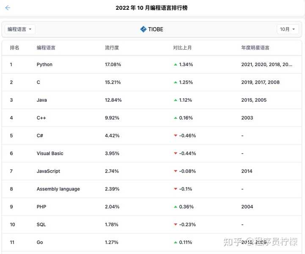
Task: Click the TIOBE diamond logo icon
Action: click(x=143, y=29)
